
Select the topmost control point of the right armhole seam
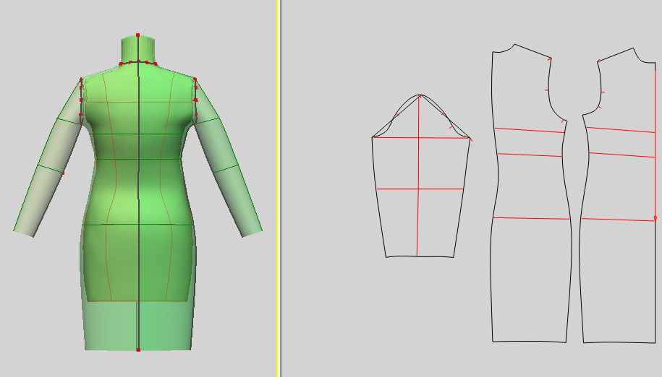coord(195,79)
